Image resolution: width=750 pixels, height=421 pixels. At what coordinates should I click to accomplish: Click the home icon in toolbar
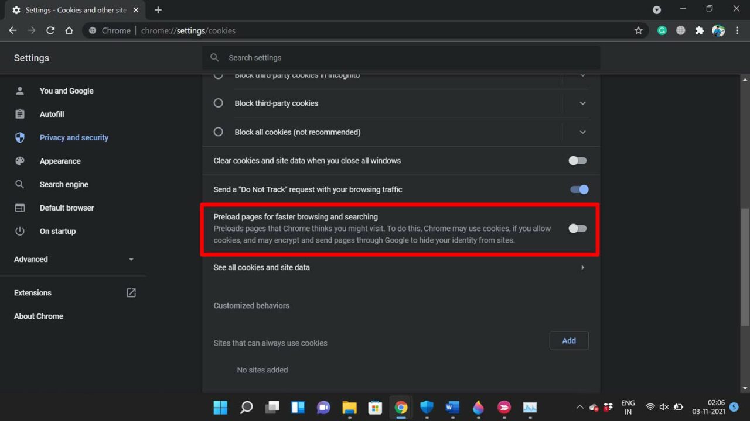pyautogui.click(x=69, y=30)
